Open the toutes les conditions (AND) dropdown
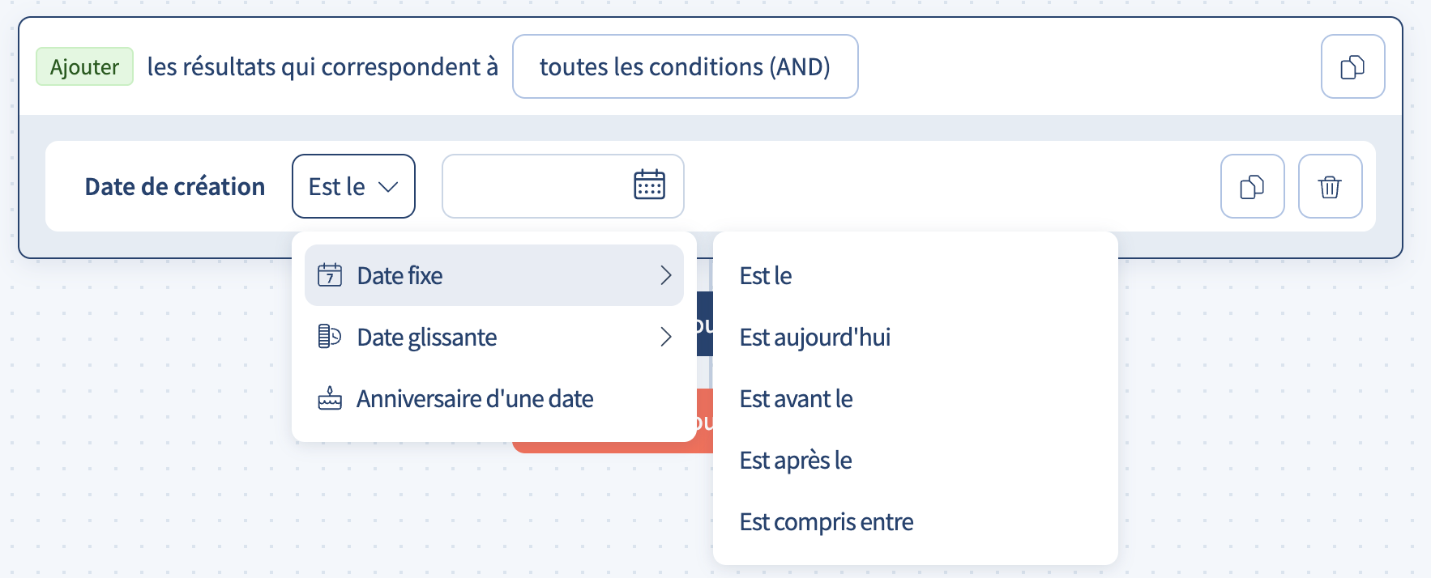This screenshot has height=578, width=1431. tap(685, 66)
